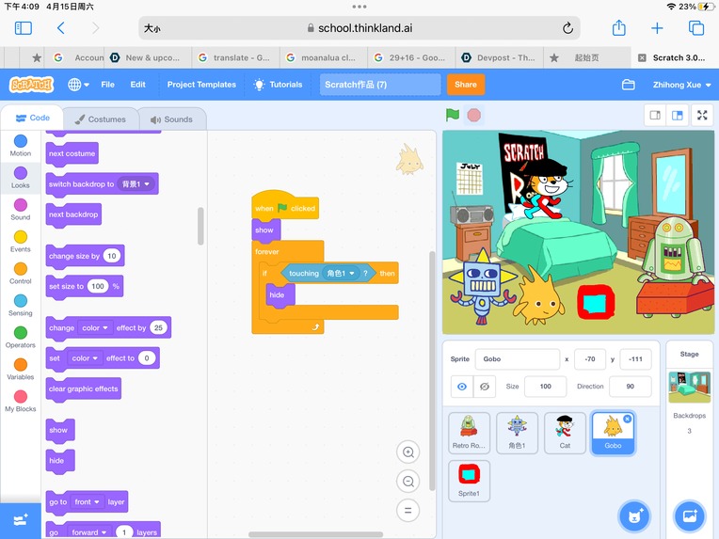The image size is (719, 539).
Task: Open the Safari share sheet
Action: 619,27
